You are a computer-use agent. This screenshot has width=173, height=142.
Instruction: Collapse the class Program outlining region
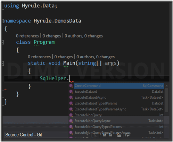tap(3, 42)
